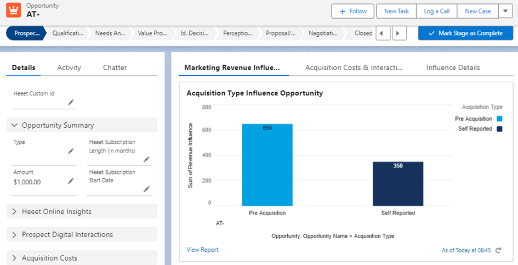The width and height of the screenshot is (518, 265).
Task: Click the Log a Call button
Action: pos(437,12)
